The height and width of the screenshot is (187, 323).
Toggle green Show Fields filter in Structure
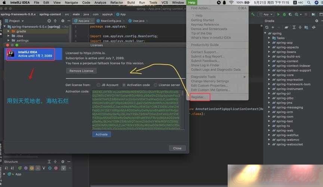pyautogui.click(x=20, y=168)
